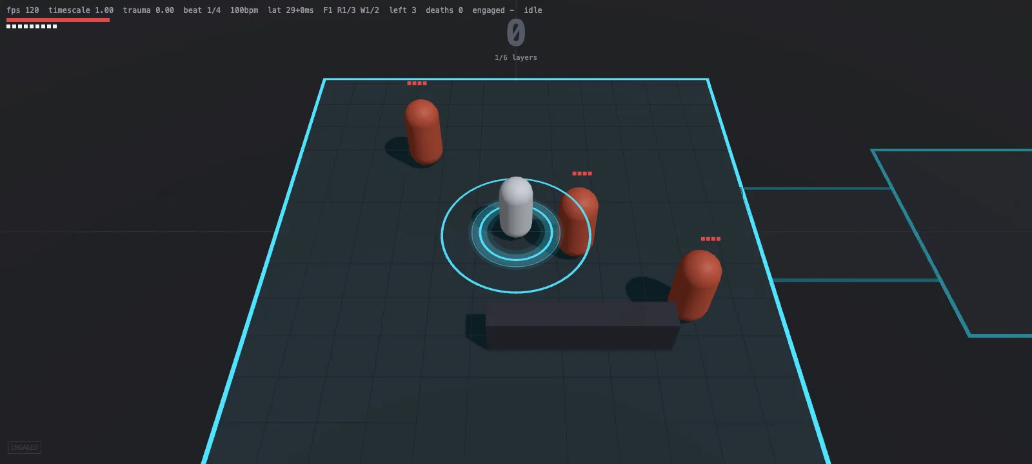Click the white segmented pip bar
1032x464 pixels.
point(32,26)
